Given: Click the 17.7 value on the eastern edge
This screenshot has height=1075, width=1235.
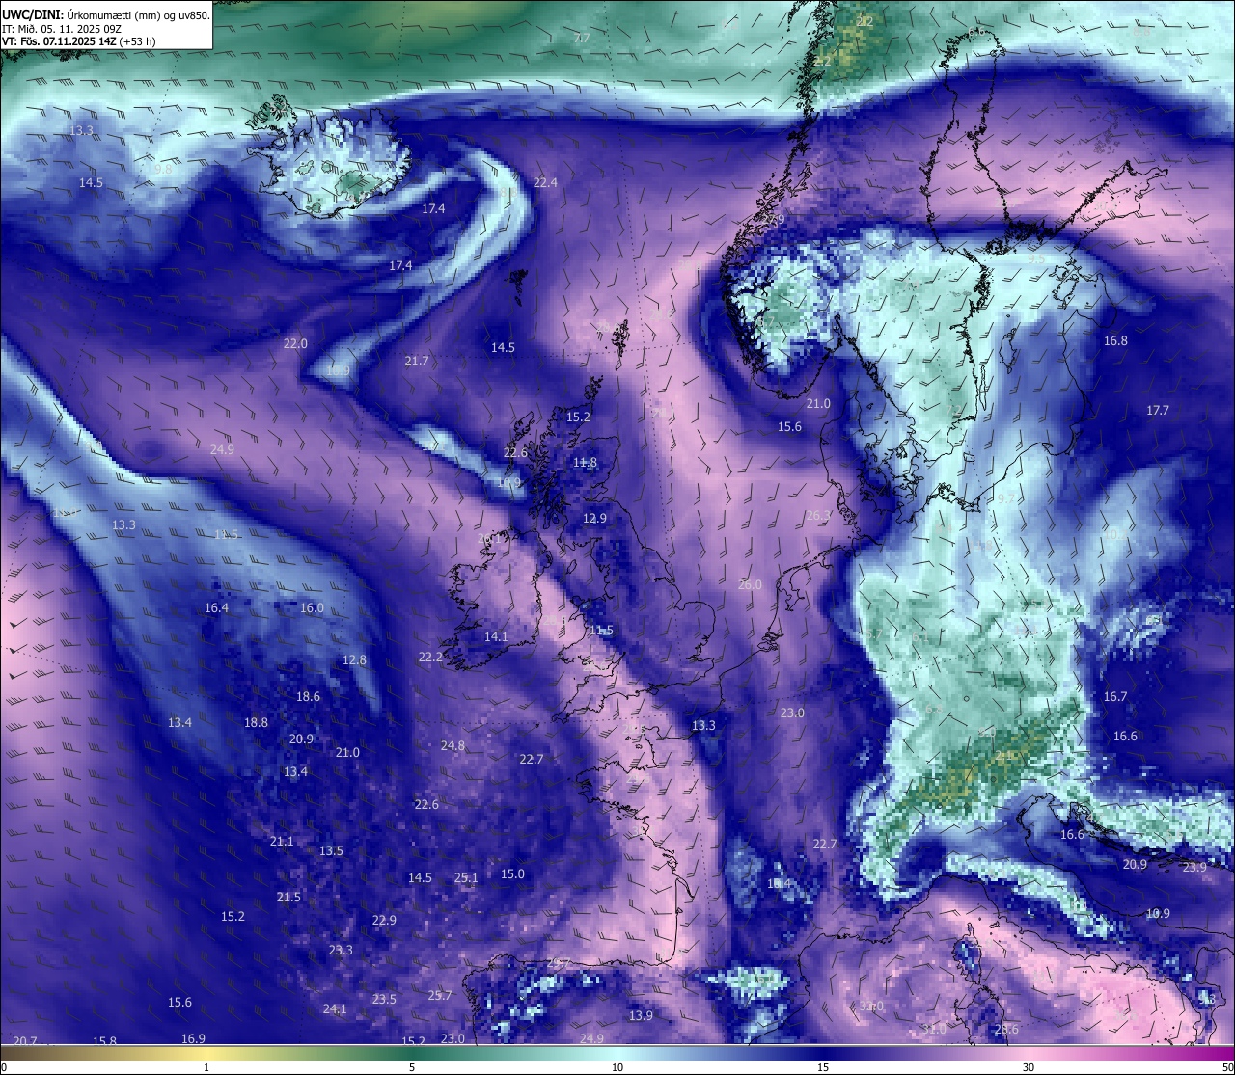Looking at the screenshot, I should click(1157, 410).
